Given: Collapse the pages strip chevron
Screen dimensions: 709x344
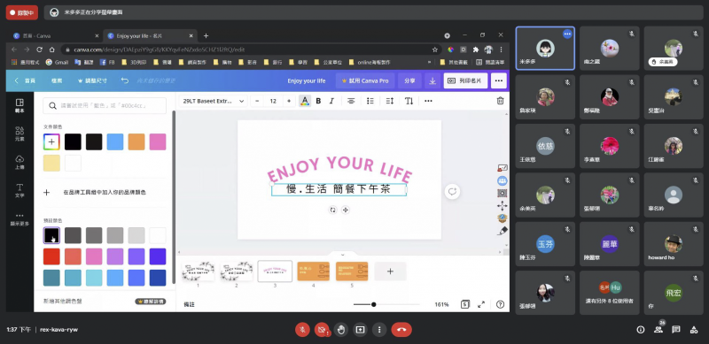Looking at the screenshot, I should pos(342,255).
